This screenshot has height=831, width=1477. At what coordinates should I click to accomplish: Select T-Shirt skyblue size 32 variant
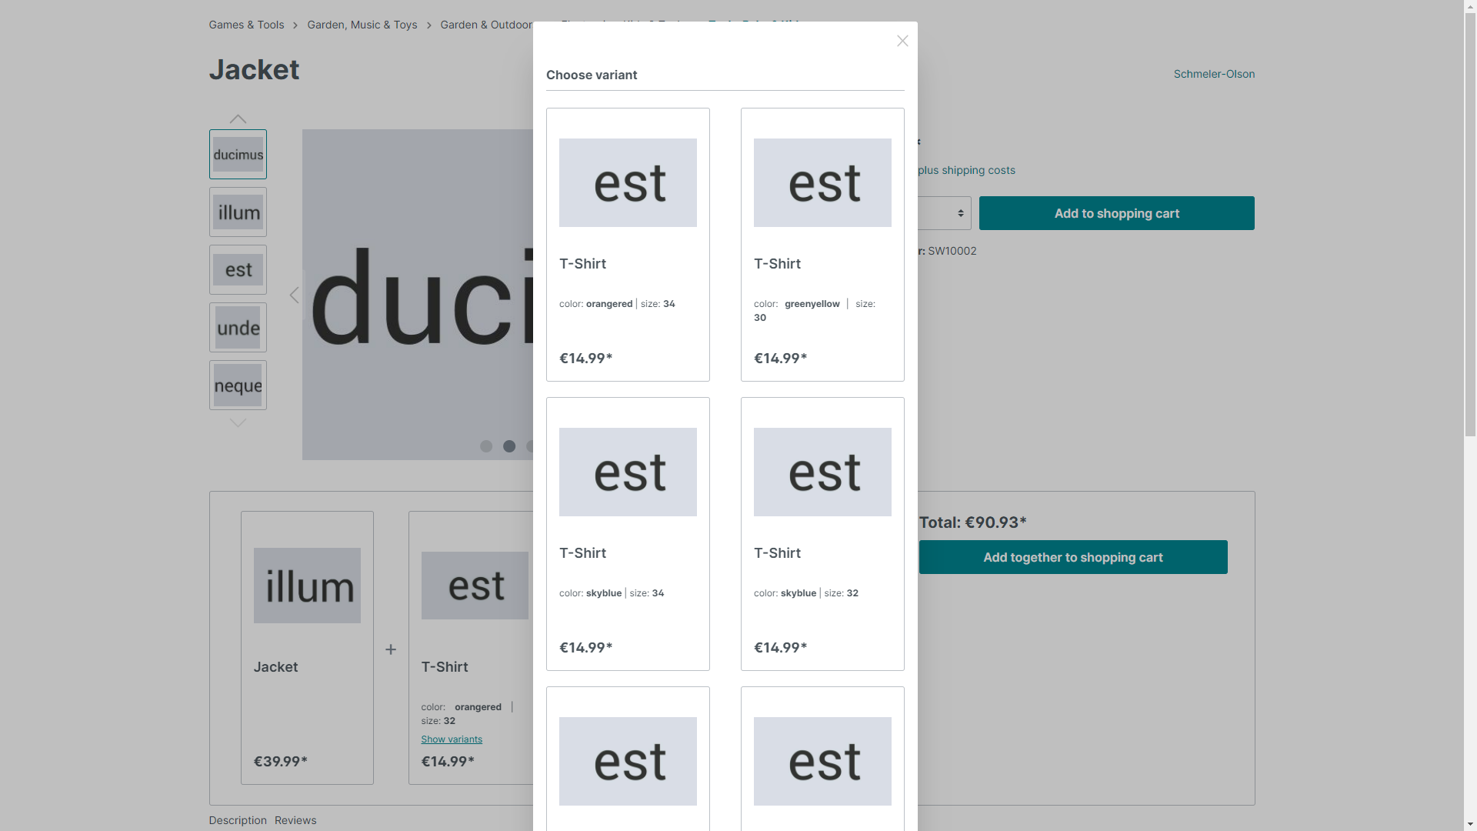(822, 532)
